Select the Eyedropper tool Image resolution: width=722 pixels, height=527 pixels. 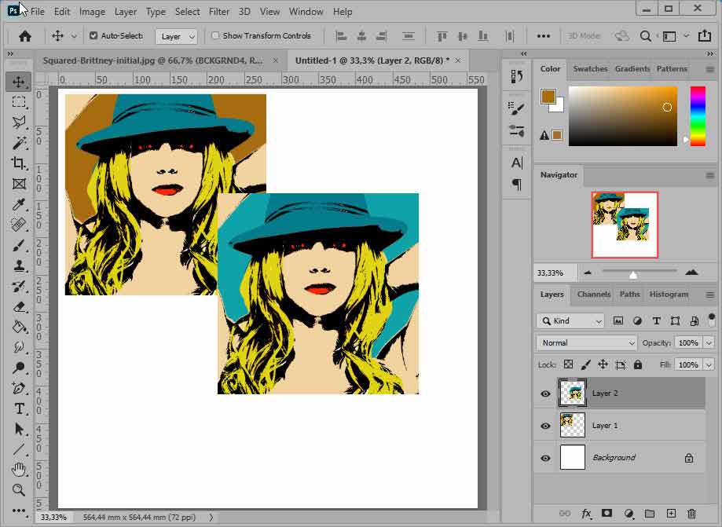coord(18,204)
